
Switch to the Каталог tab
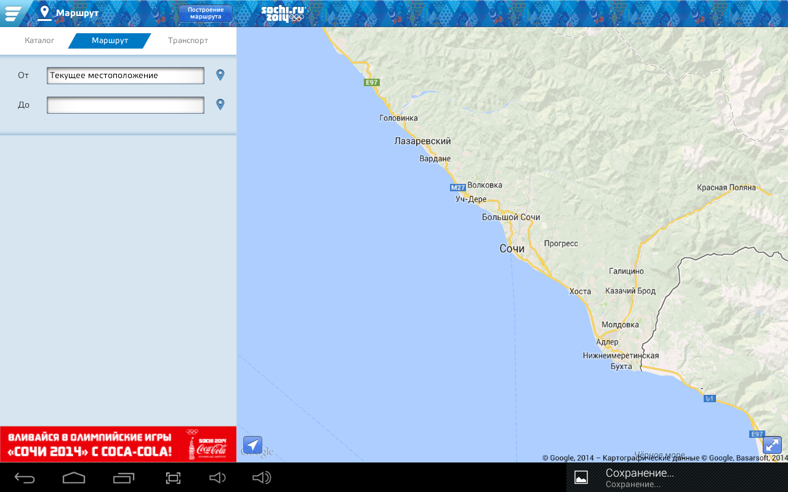39,41
